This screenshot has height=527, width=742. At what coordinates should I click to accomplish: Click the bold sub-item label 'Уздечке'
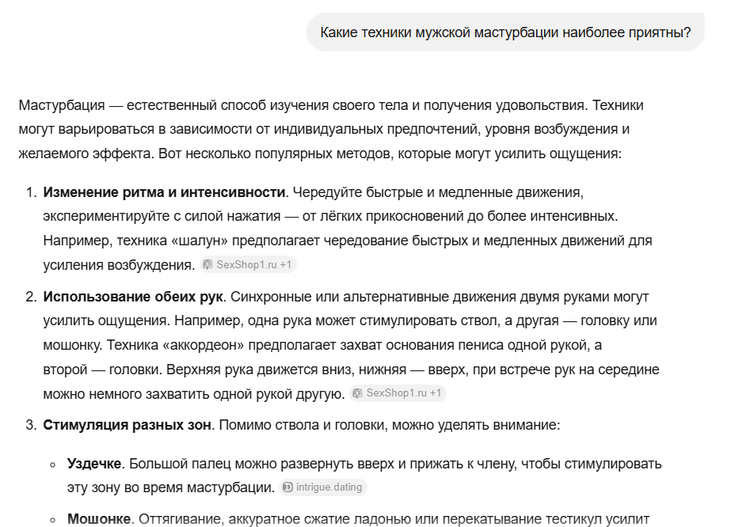click(x=94, y=464)
